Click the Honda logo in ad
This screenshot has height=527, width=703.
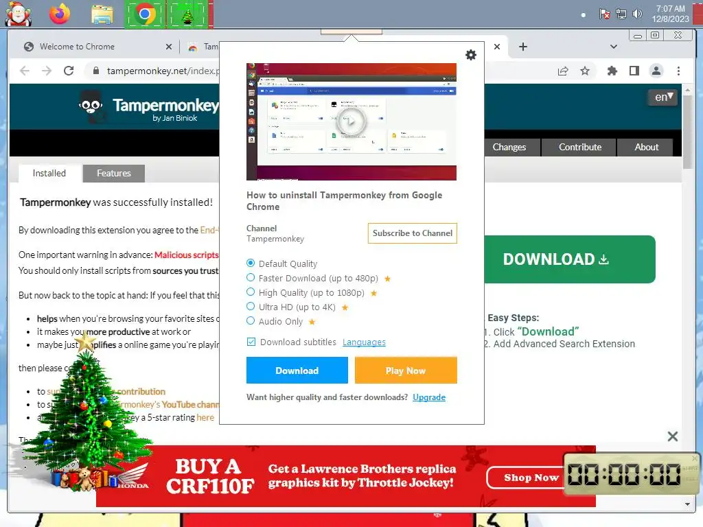[x=132, y=476]
